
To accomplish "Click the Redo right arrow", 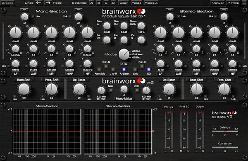I will (x=48, y=3).
